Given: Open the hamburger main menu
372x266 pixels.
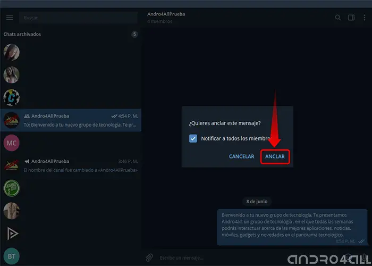Looking at the screenshot, I should [10, 18].
